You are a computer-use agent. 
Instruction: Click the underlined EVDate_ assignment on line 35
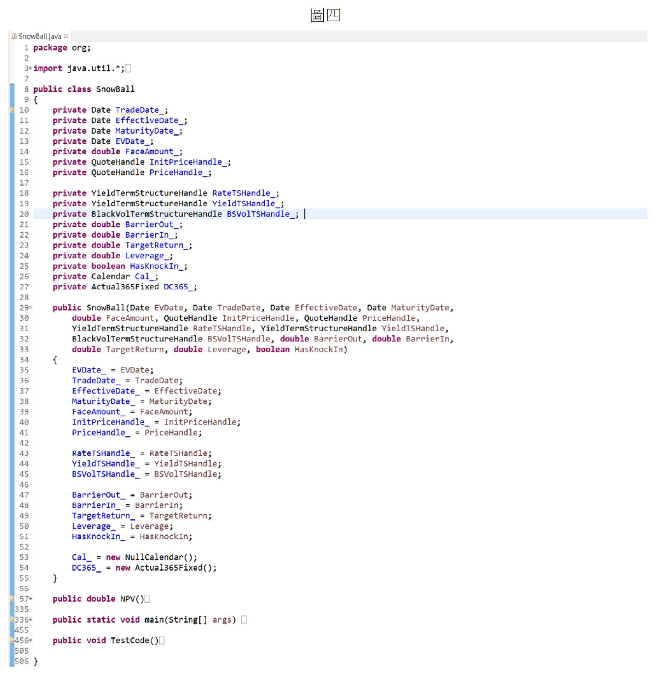[87, 370]
